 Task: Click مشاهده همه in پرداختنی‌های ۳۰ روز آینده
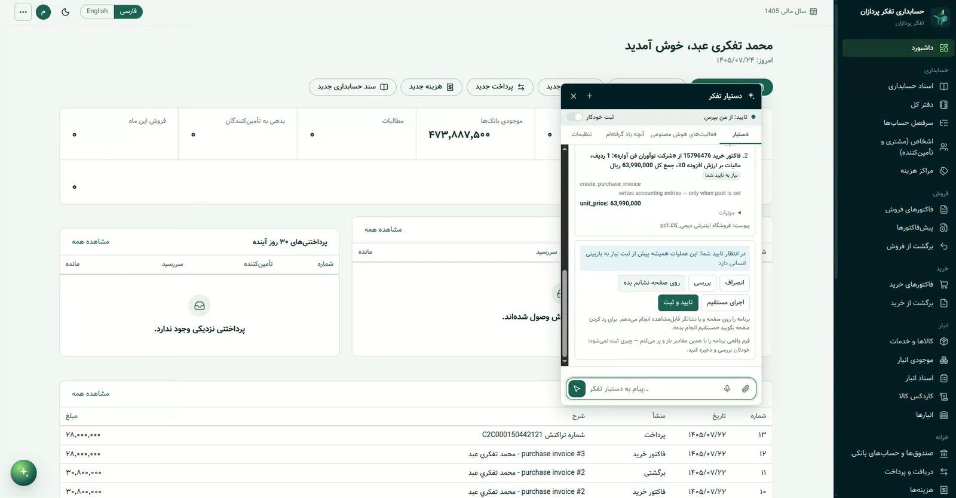pyautogui.click(x=90, y=242)
